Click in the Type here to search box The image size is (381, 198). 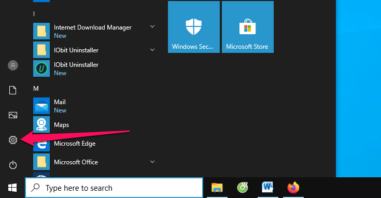[114, 188]
